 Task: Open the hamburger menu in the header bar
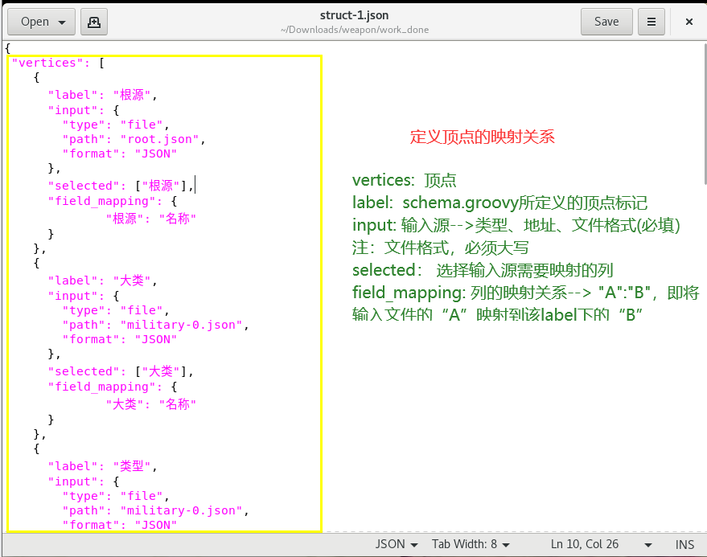point(651,22)
